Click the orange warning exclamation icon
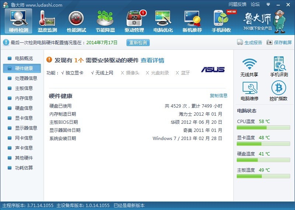 click(x=49, y=60)
